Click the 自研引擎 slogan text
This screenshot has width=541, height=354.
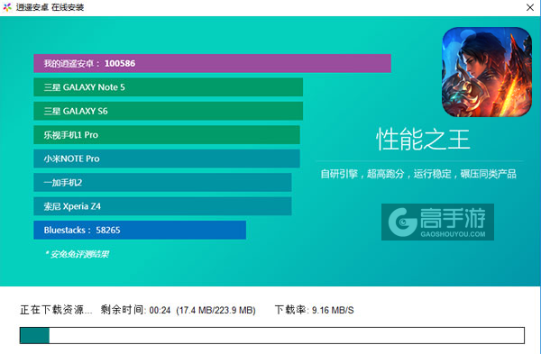click(418, 174)
